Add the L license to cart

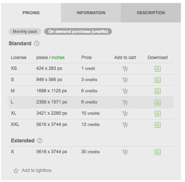[x=125, y=102]
